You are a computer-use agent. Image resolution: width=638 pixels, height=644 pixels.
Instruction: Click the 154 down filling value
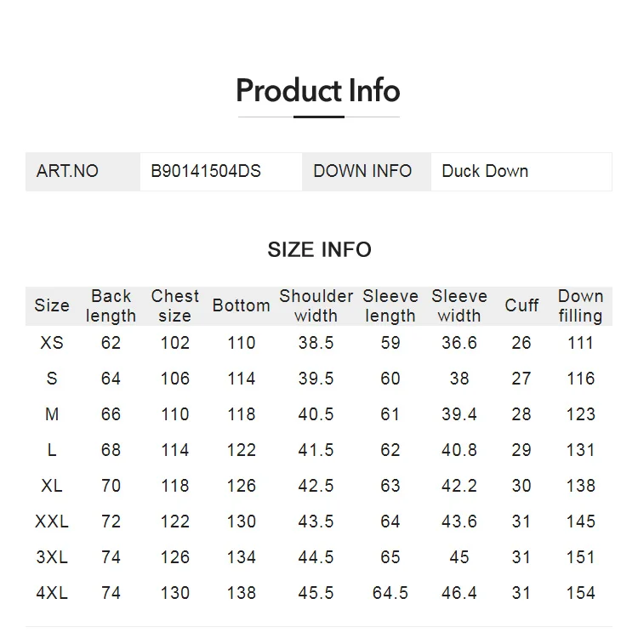tap(580, 593)
